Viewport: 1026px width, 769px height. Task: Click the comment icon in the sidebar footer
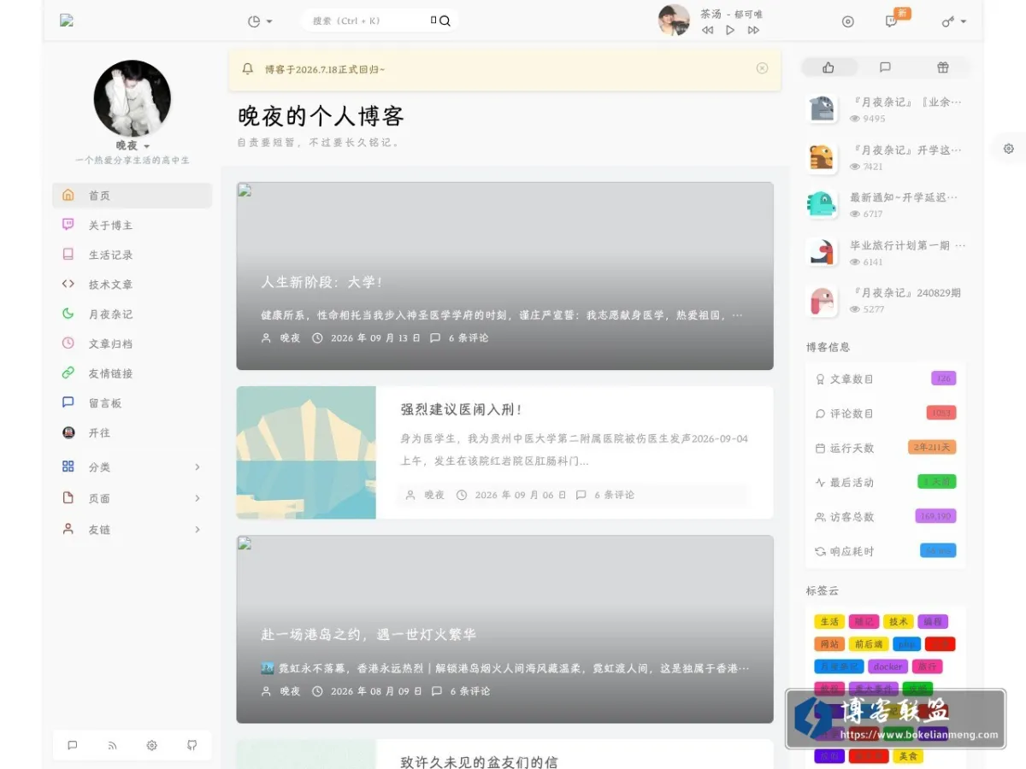pos(73,745)
